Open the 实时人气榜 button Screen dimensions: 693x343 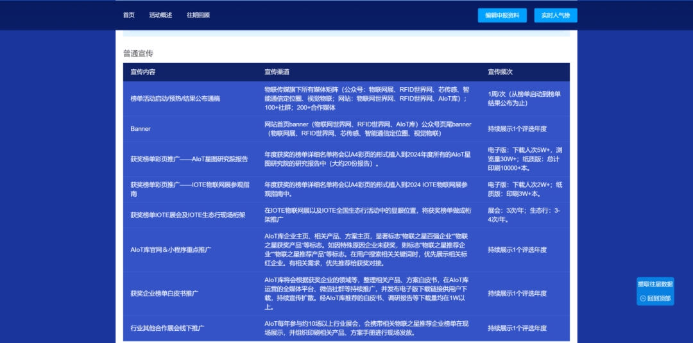[556, 15]
